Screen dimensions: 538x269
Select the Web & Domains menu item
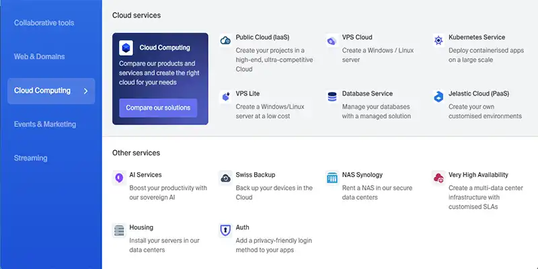coord(40,56)
